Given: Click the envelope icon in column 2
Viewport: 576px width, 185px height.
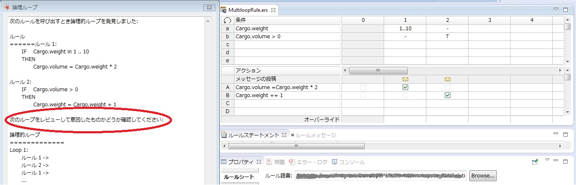Looking at the screenshot, I should coord(447,79).
